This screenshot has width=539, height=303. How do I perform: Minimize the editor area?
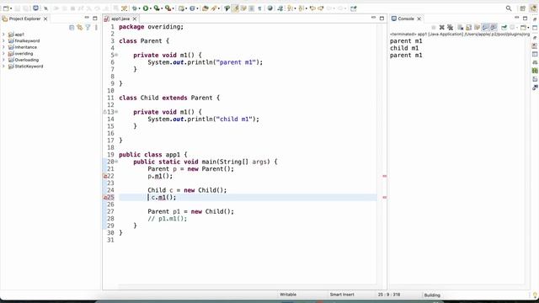(x=373, y=18)
